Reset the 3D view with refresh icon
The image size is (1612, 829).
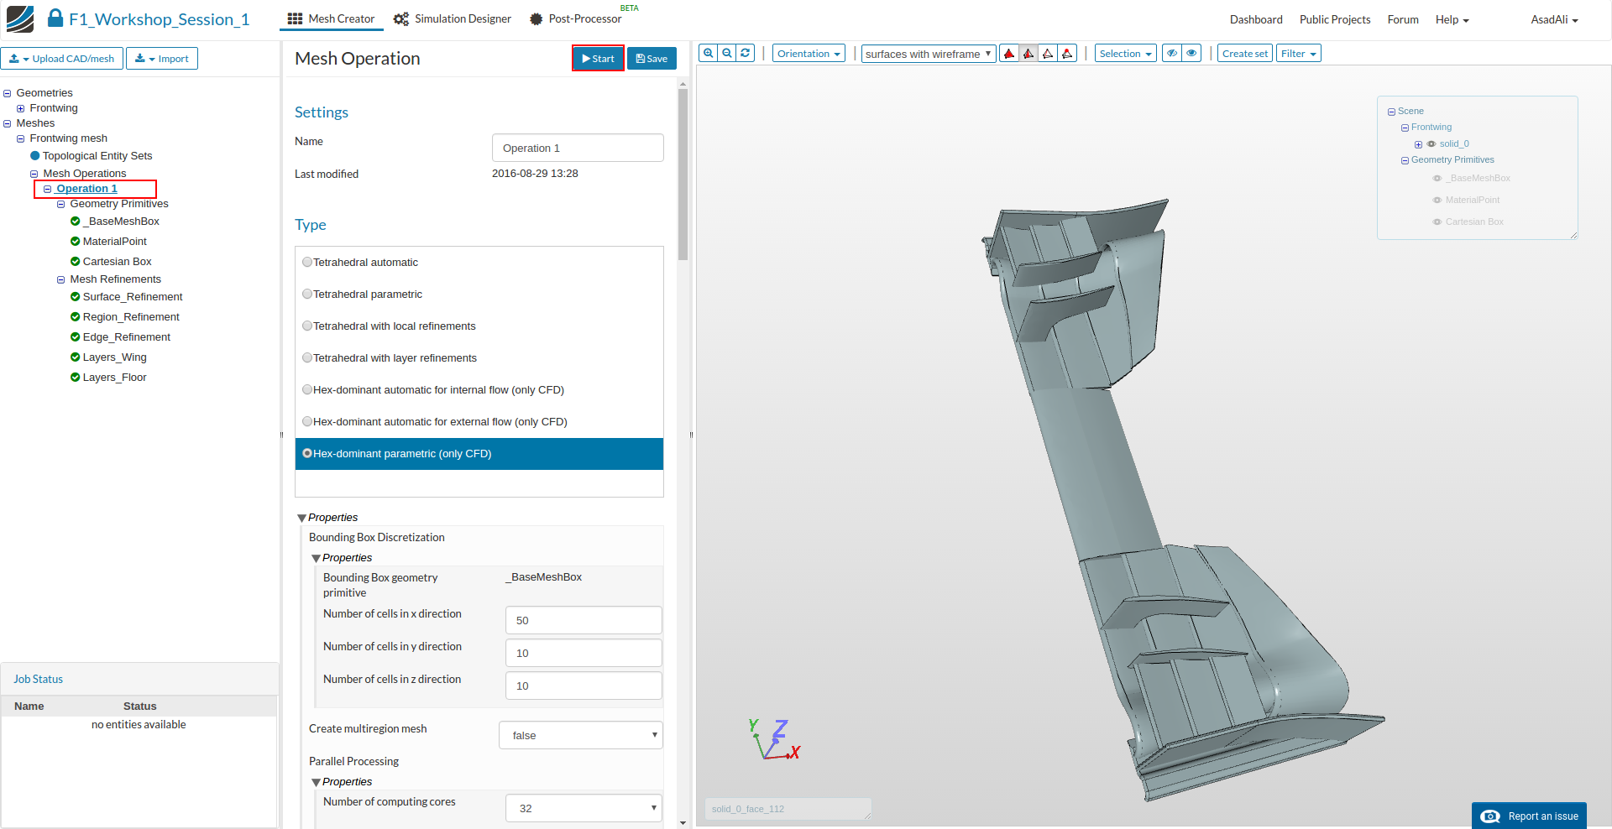coord(746,53)
